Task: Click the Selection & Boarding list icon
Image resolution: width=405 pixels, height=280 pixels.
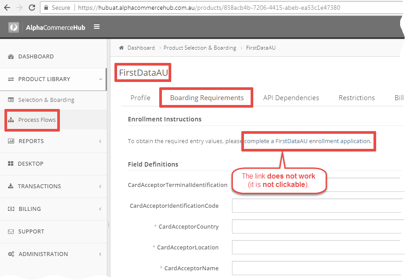Action: pyautogui.click(x=11, y=100)
